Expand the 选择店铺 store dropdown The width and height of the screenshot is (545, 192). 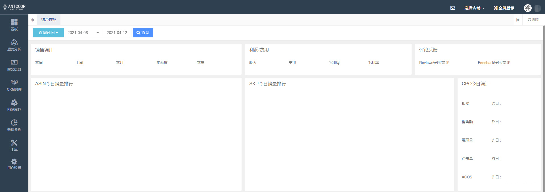coord(474,8)
